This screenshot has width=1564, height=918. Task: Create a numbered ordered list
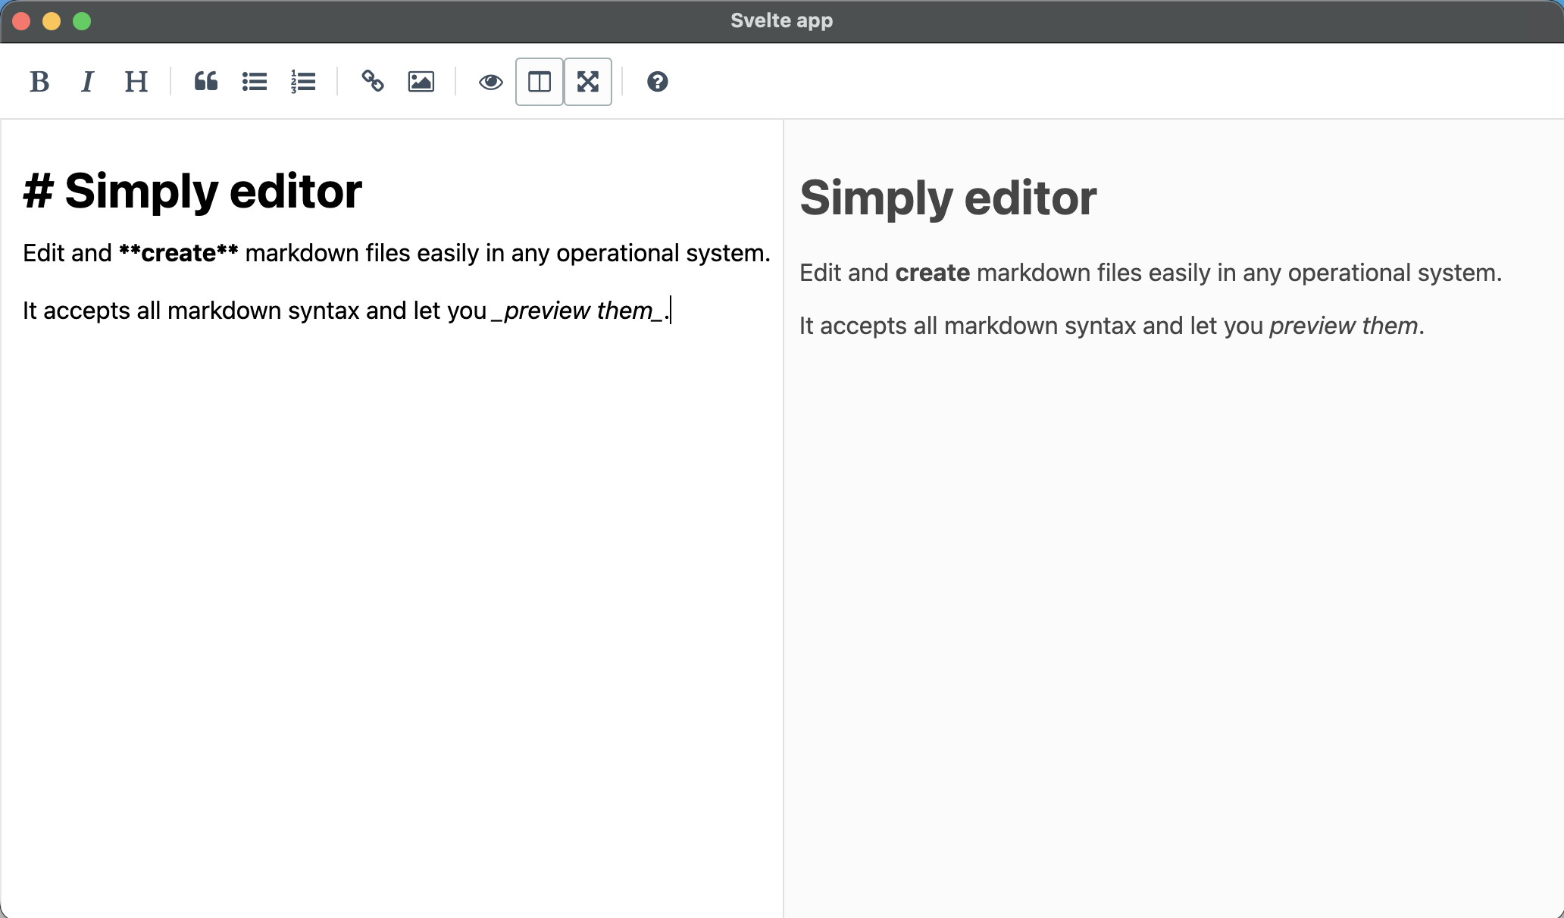click(x=303, y=82)
